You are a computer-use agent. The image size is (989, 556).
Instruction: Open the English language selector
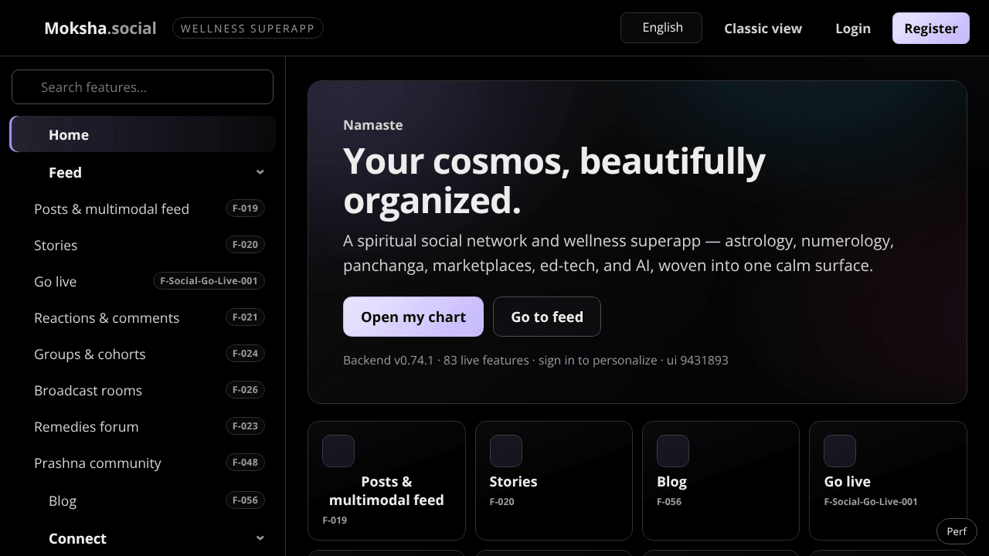661,28
